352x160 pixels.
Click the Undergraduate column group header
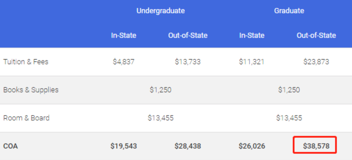click(x=161, y=11)
